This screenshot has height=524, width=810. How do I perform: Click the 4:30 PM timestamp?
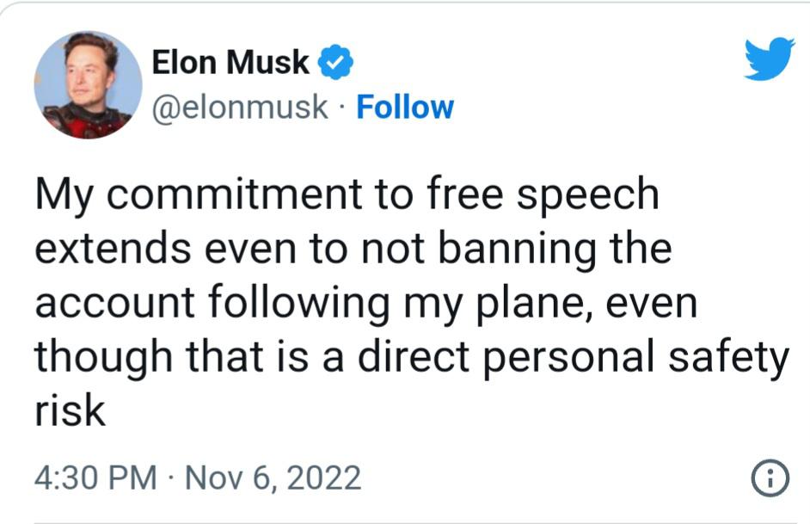pyautogui.click(x=95, y=478)
